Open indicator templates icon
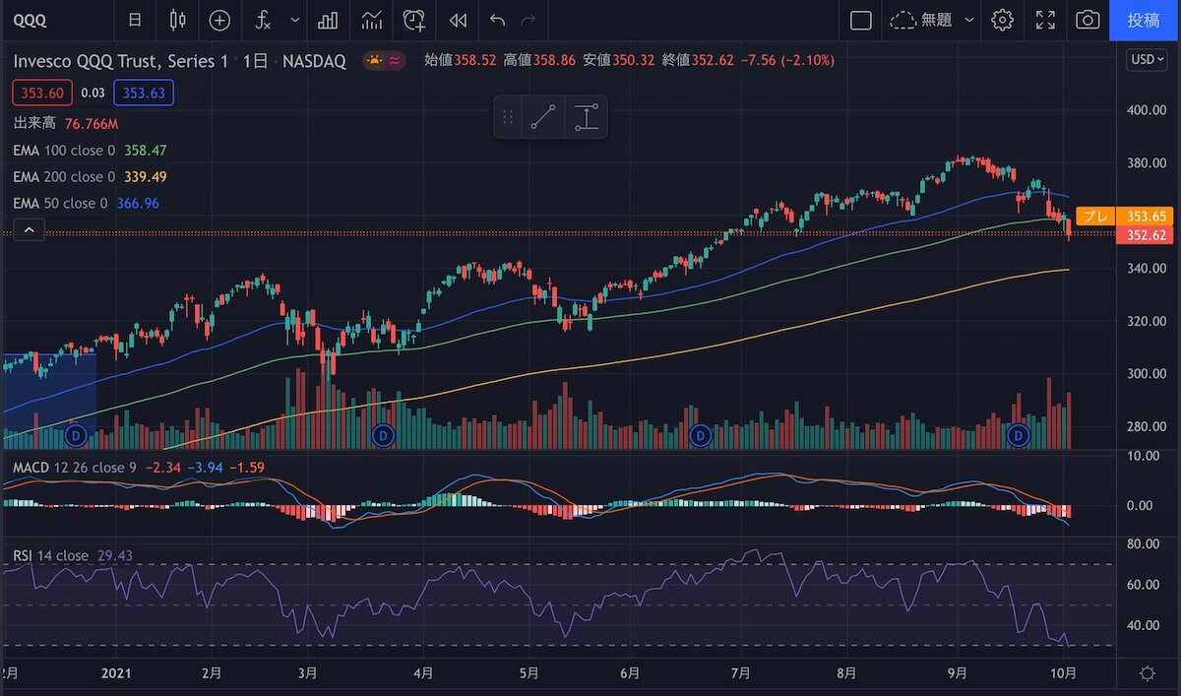Screen dimensions: 1181x696 click(372, 20)
